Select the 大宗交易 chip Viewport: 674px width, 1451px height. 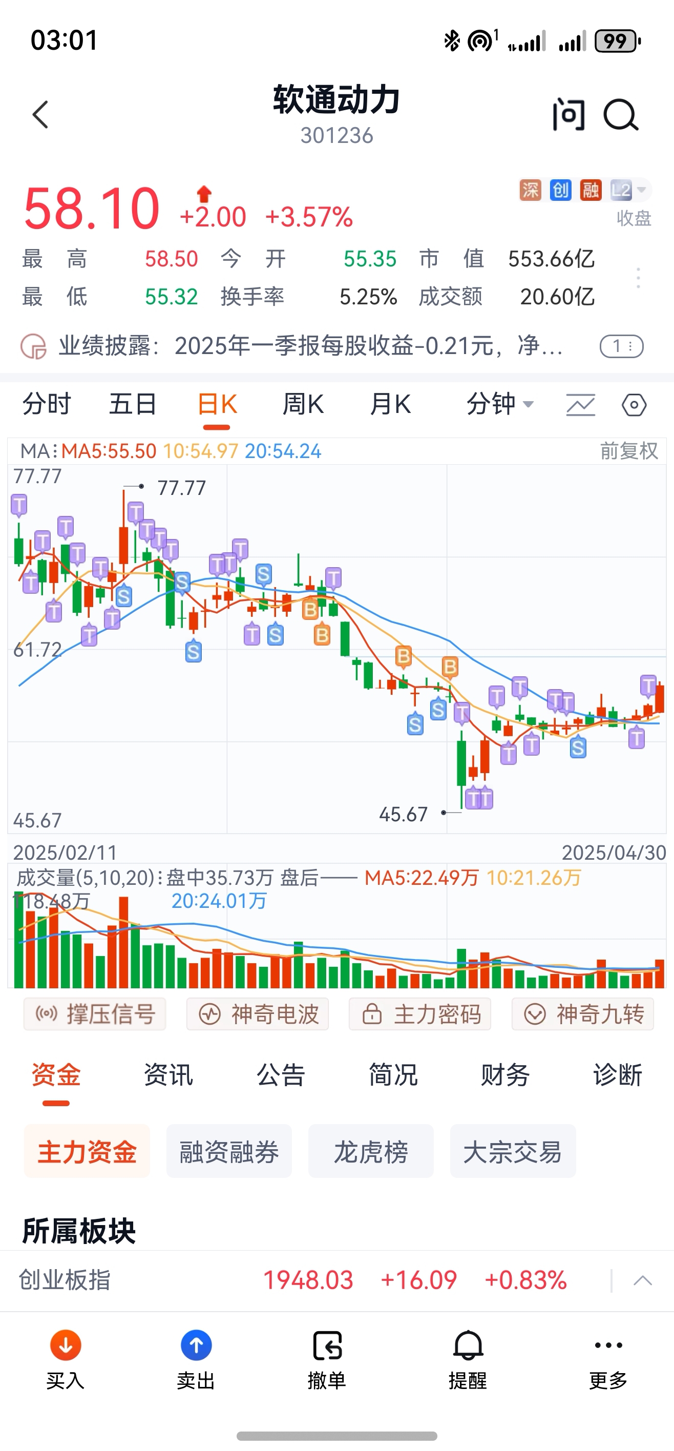tap(512, 1152)
